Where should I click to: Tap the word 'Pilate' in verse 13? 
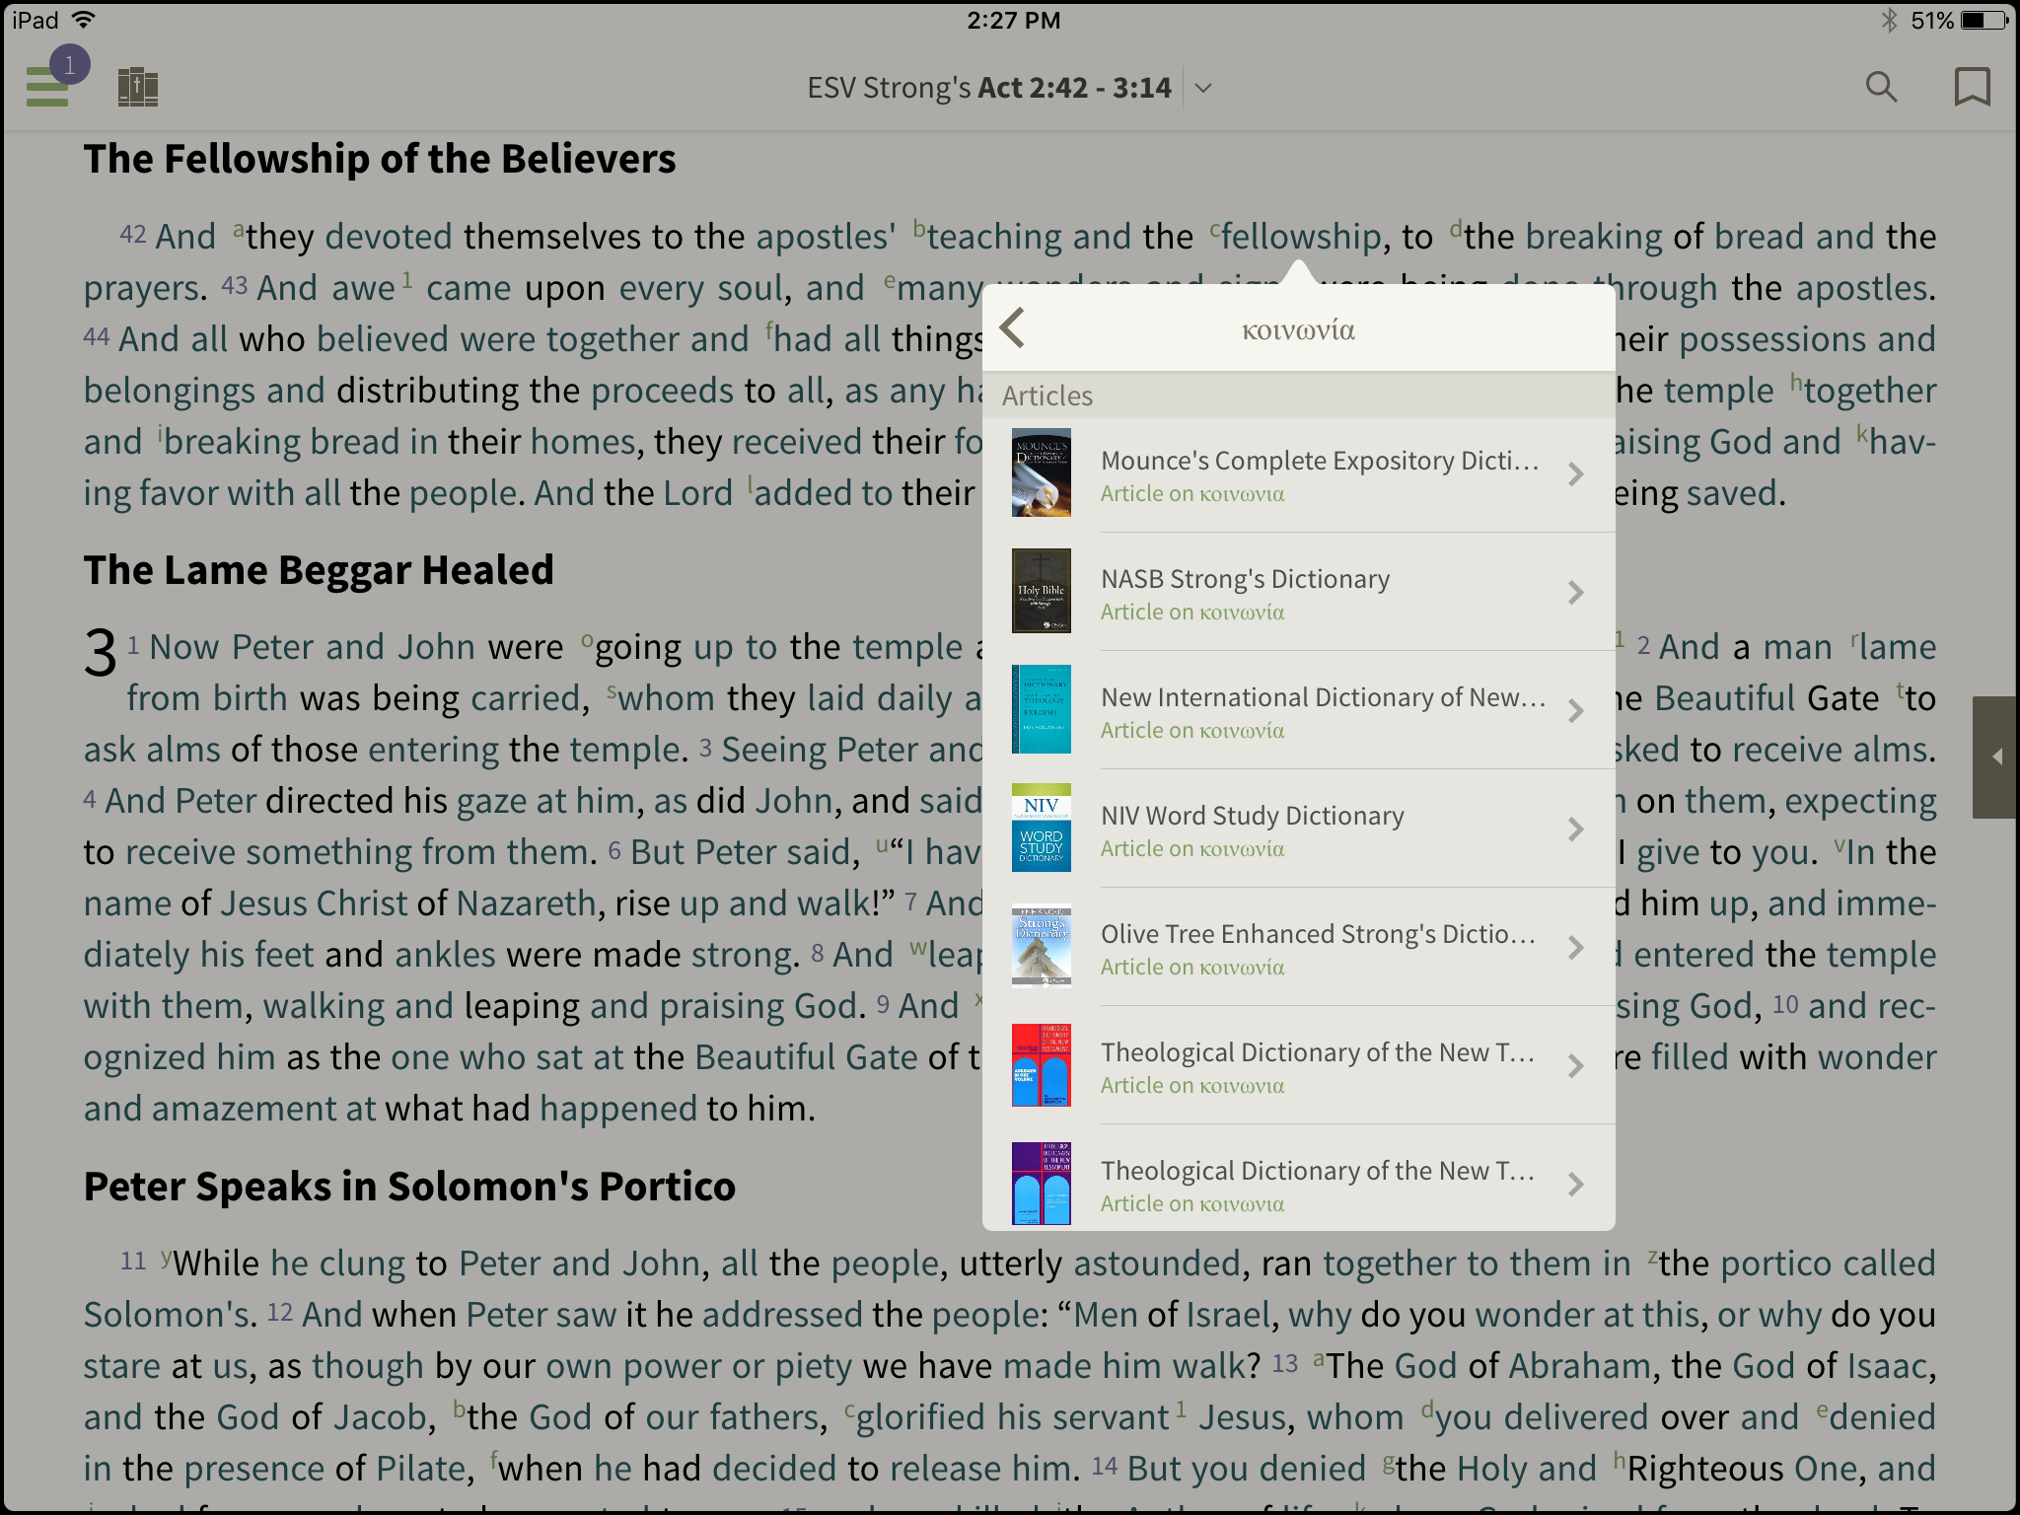[x=419, y=1469]
